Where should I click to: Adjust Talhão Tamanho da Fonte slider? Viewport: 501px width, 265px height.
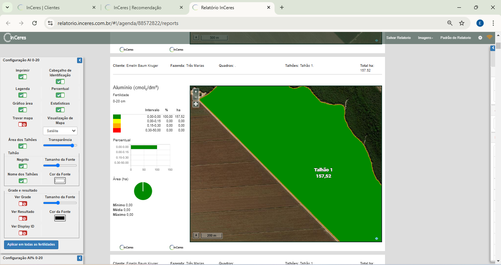click(60, 166)
